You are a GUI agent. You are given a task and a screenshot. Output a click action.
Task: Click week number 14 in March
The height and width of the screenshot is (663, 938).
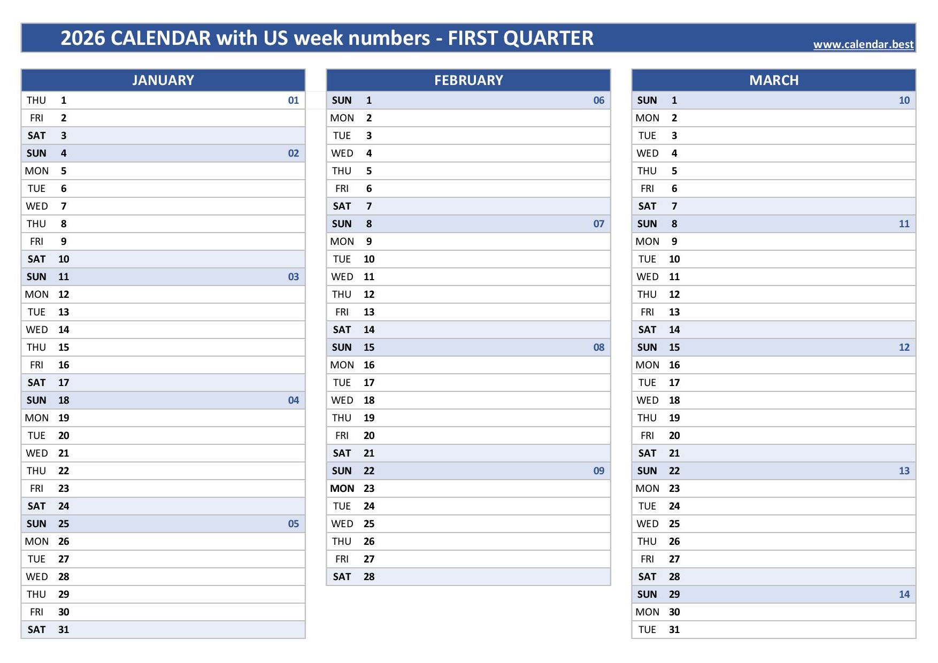click(x=904, y=595)
